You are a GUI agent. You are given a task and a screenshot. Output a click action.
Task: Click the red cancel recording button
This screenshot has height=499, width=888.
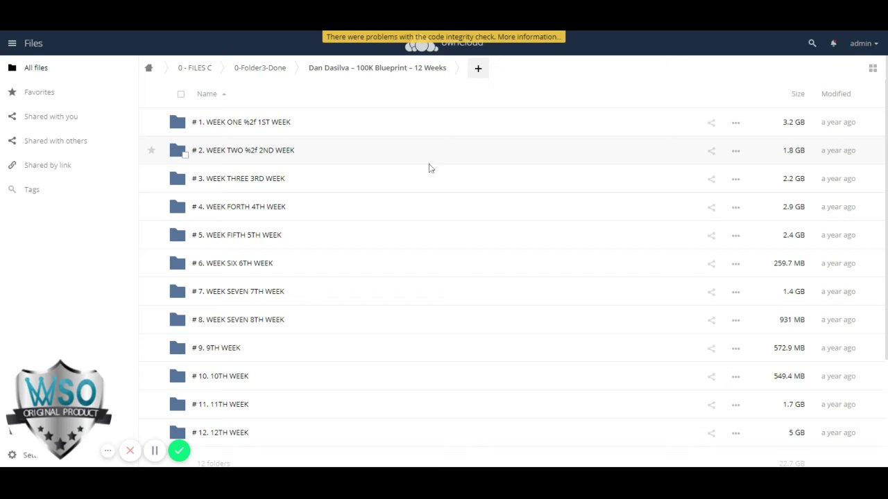(130, 451)
